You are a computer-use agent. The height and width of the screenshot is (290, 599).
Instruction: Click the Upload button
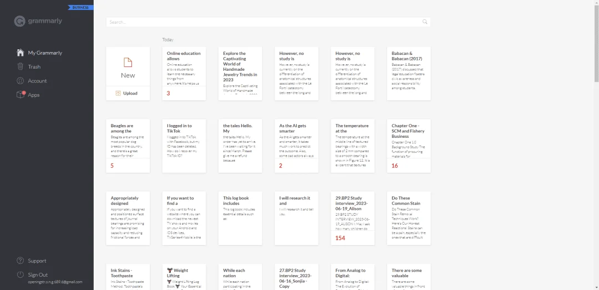(x=128, y=94)
